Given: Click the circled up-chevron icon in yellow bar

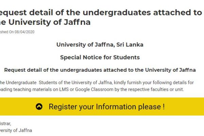Looking at the screenshot, I should click(x=39, y=106).
